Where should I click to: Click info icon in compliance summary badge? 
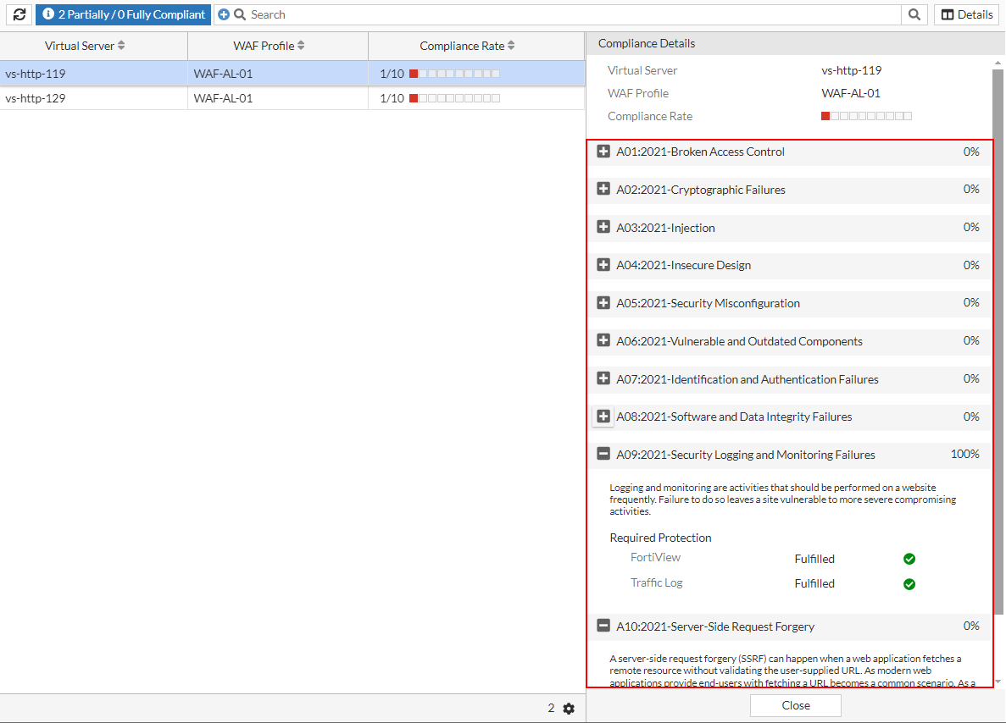click(x=48, y=14)
